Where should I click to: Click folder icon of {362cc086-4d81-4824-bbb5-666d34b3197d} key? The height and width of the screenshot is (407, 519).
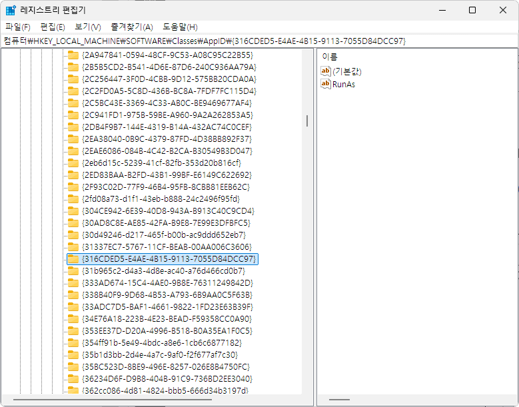73,391
